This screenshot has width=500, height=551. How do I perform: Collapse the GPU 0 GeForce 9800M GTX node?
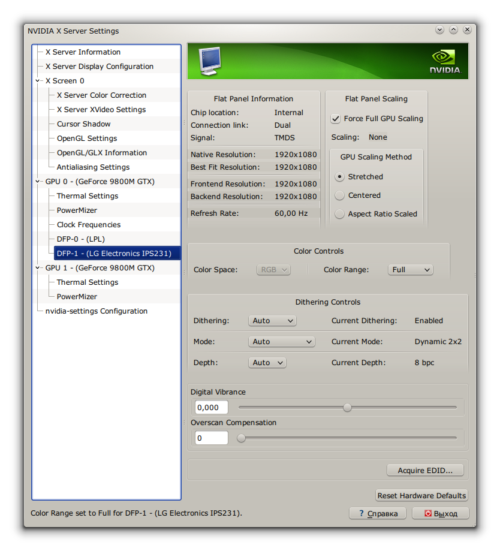click(38, 182)
